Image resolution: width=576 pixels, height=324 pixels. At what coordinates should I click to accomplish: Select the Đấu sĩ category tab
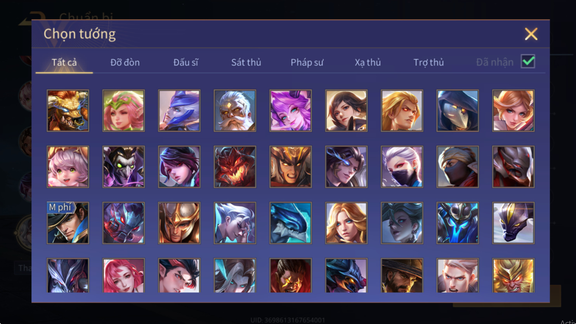point(186,62)
